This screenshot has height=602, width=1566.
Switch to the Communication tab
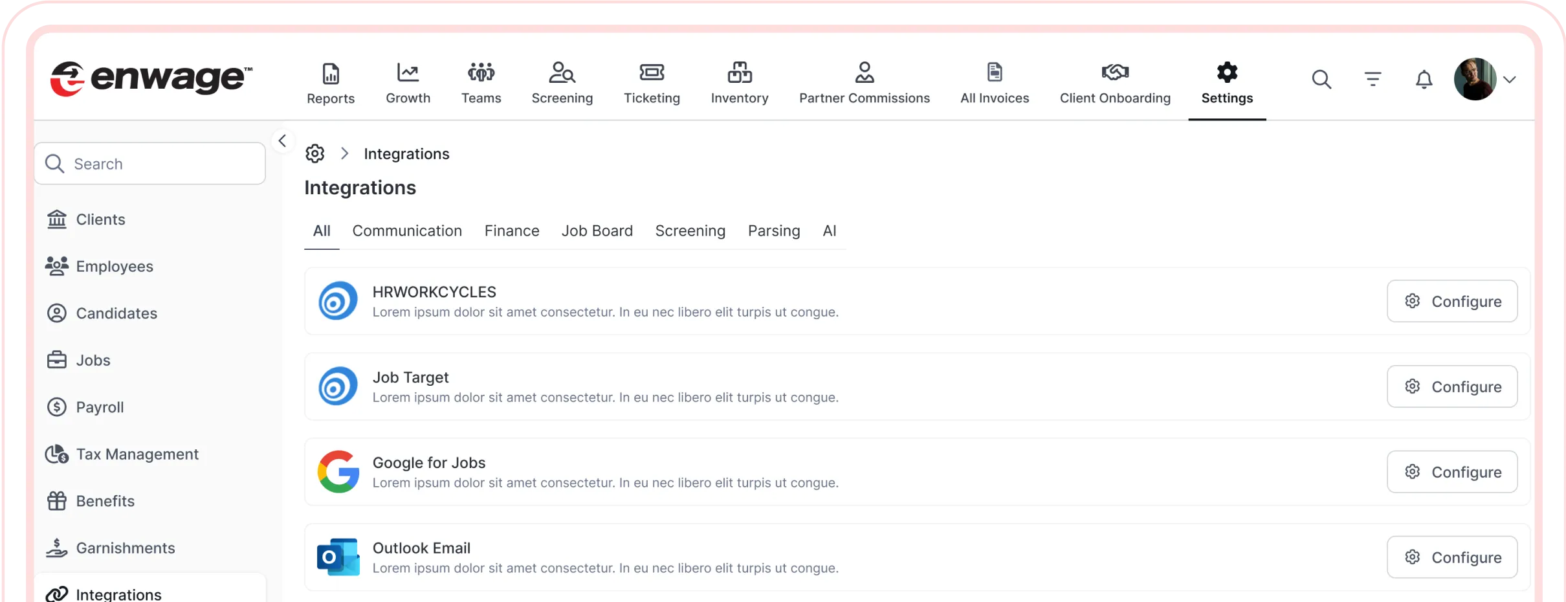(407, 231)
